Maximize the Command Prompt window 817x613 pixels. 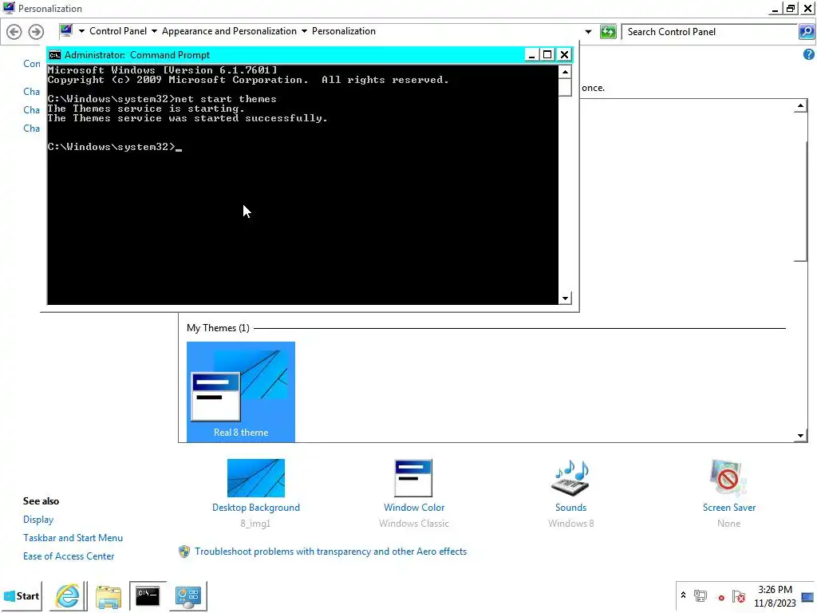(x=547, y=55)
